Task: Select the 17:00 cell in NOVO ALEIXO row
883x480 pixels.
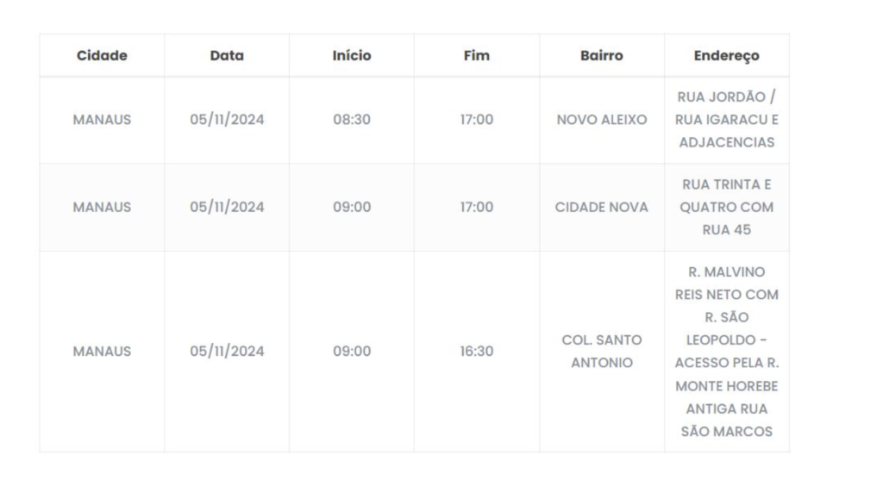Action: click(477, 120)
